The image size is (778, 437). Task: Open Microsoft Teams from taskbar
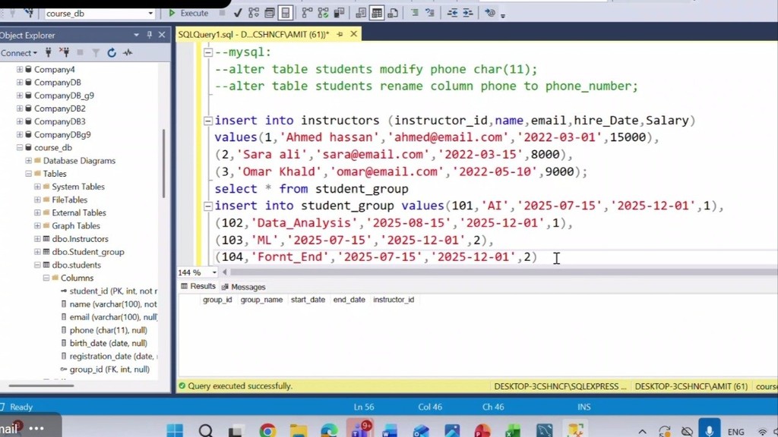[359, 429]
